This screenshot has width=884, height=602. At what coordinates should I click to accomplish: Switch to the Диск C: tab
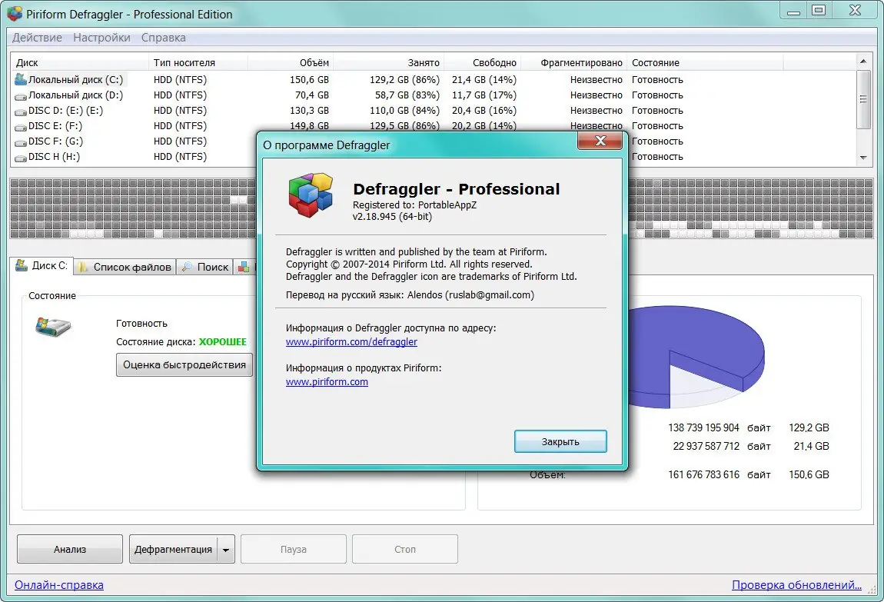coord(42,265)
